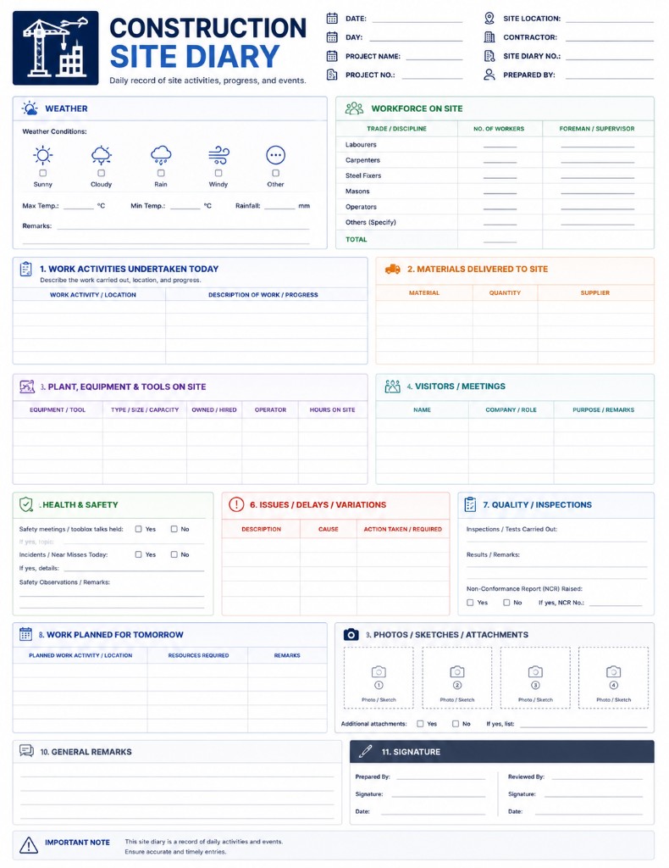Click the document icon beside SITE DIARY NO.
Viewport: 669px width, 868px height.
[489, 56]
